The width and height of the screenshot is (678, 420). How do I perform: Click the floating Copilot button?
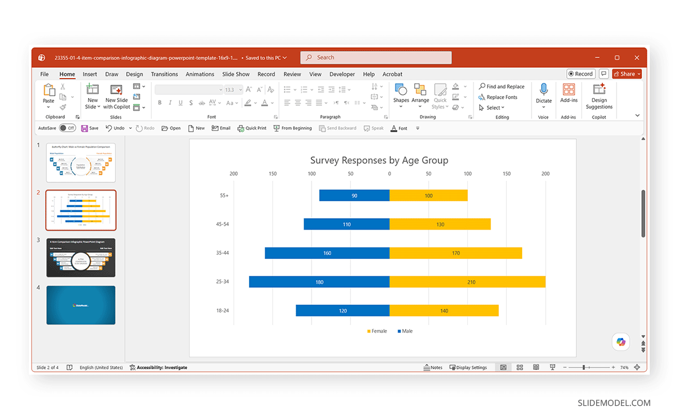tap(621, 342)
